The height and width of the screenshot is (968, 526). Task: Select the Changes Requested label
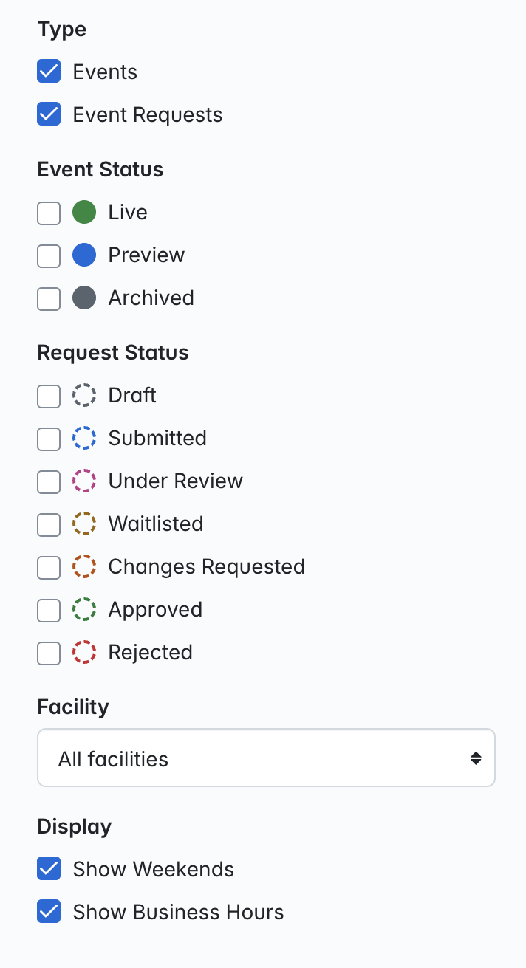pos(207,567)
